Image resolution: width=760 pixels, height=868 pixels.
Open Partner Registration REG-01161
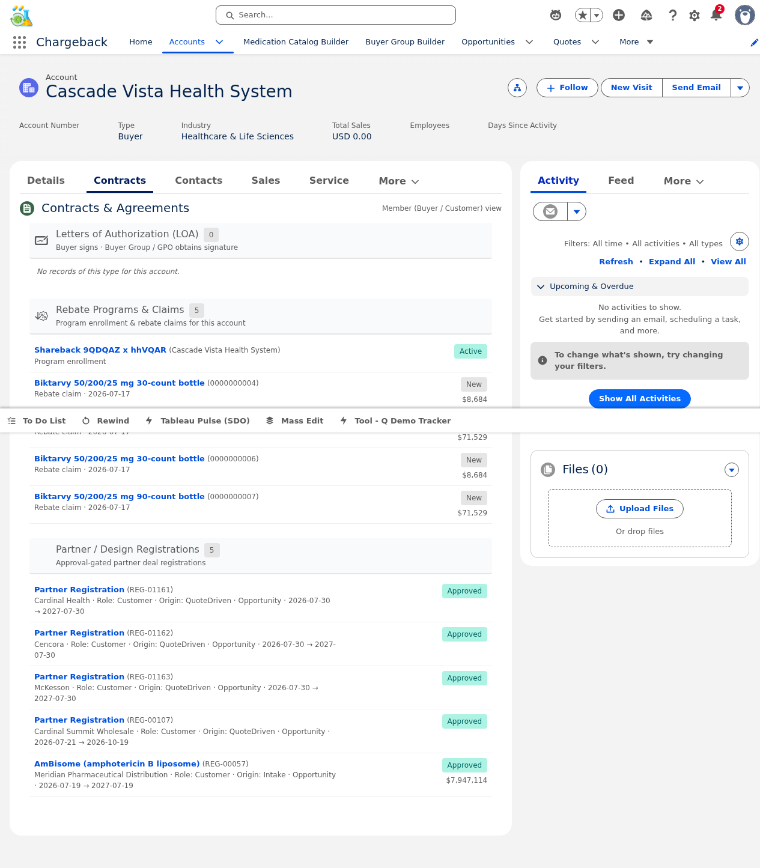coord(79,590)
